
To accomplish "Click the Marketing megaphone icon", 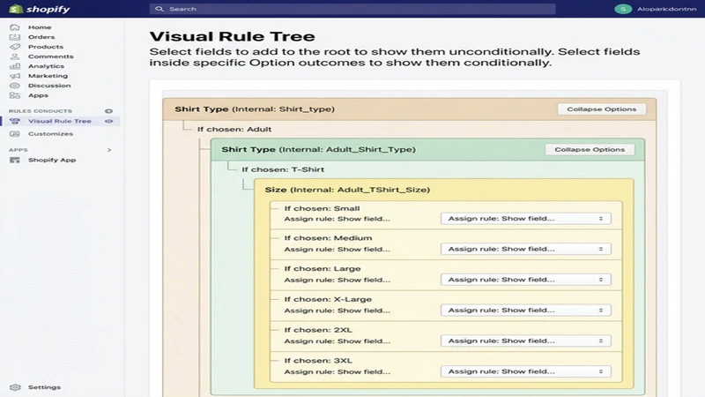I will 15,76.
